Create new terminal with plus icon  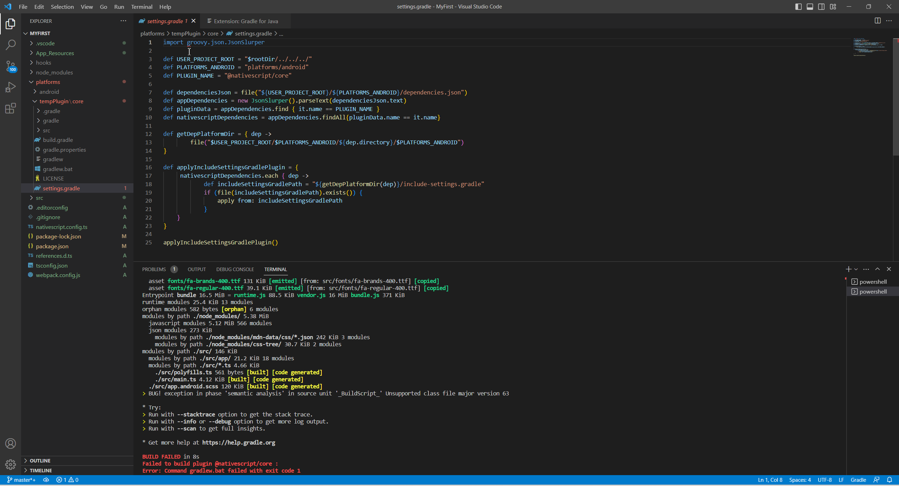pos(848,269)
